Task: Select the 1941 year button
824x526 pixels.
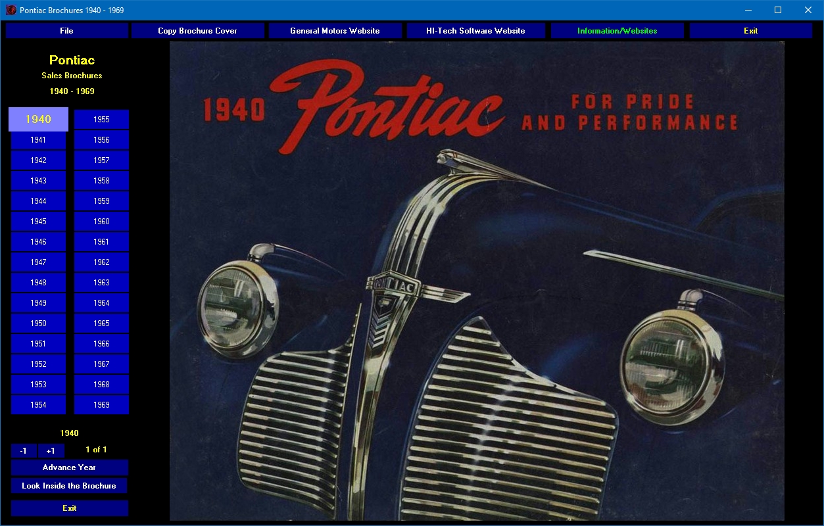Action: tap(38, 140)
